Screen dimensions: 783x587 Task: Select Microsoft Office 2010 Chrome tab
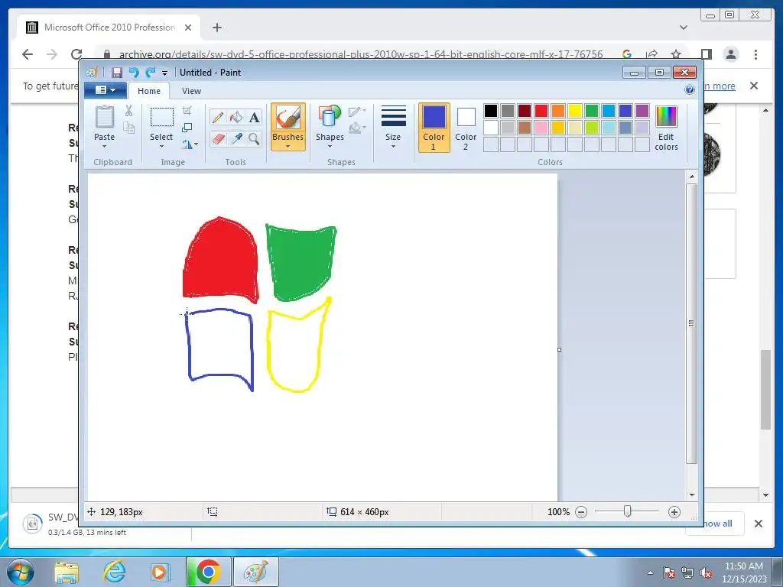(x=109, y=28)
